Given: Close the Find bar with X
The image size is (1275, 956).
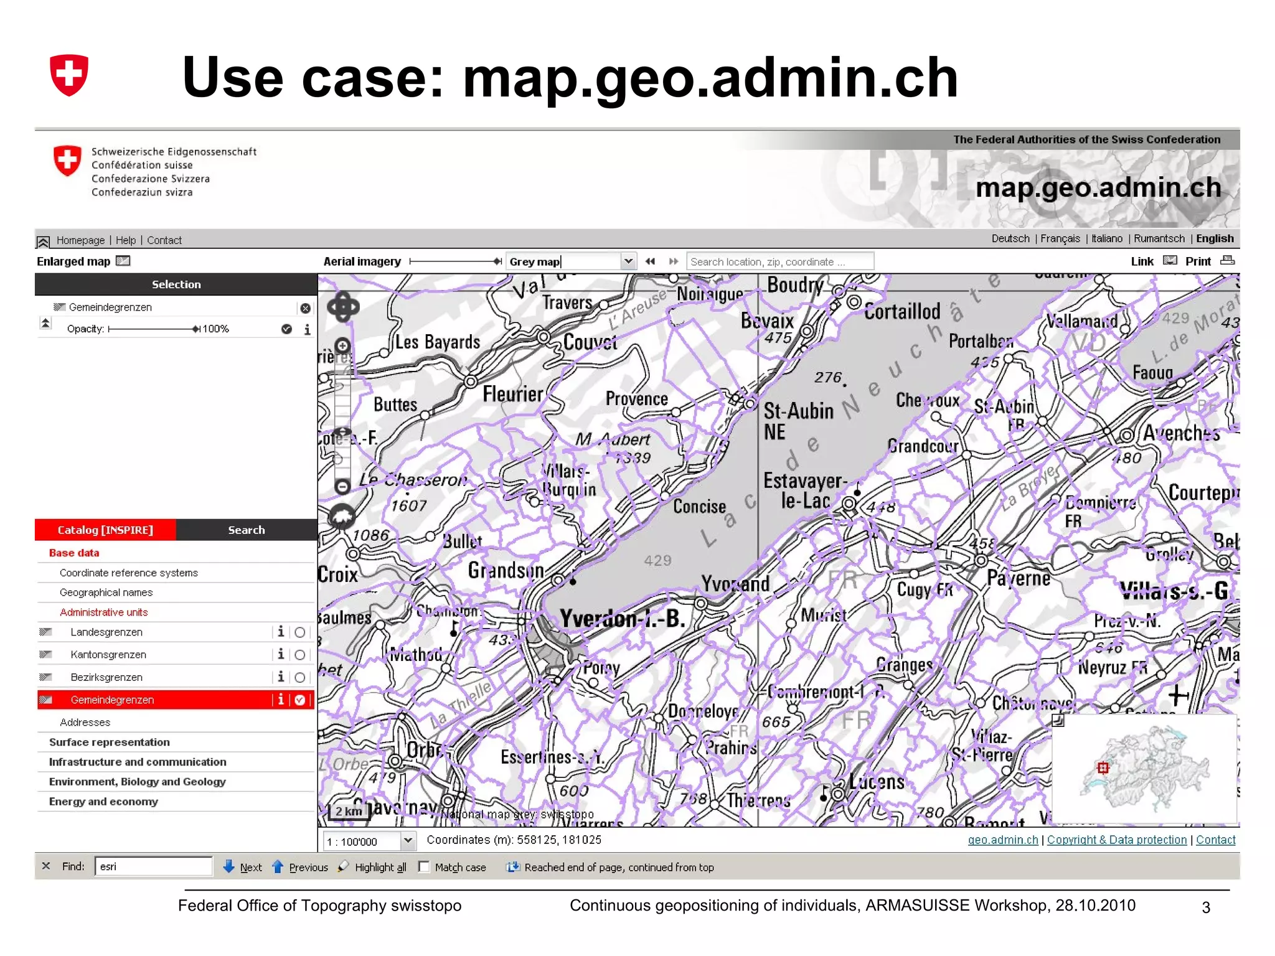Looking at the screenshot, I should [x=46, y=866].
